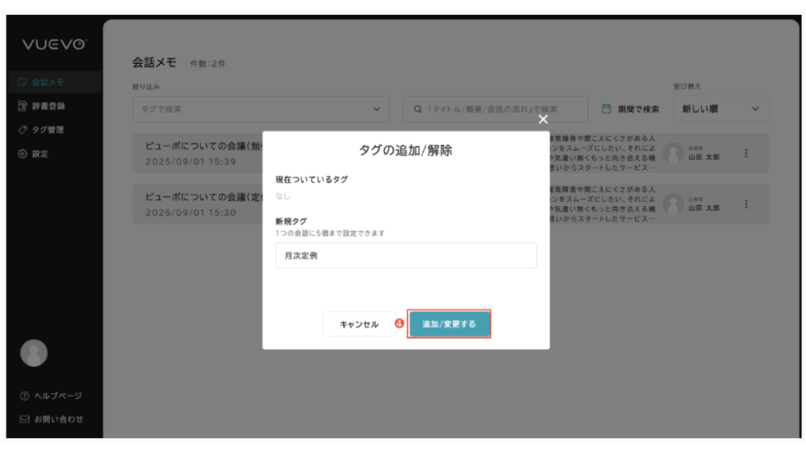This screenshot has height=453, width=806.
Task: Go to タグ管理 in the sidebar
Action: (47, 130)
